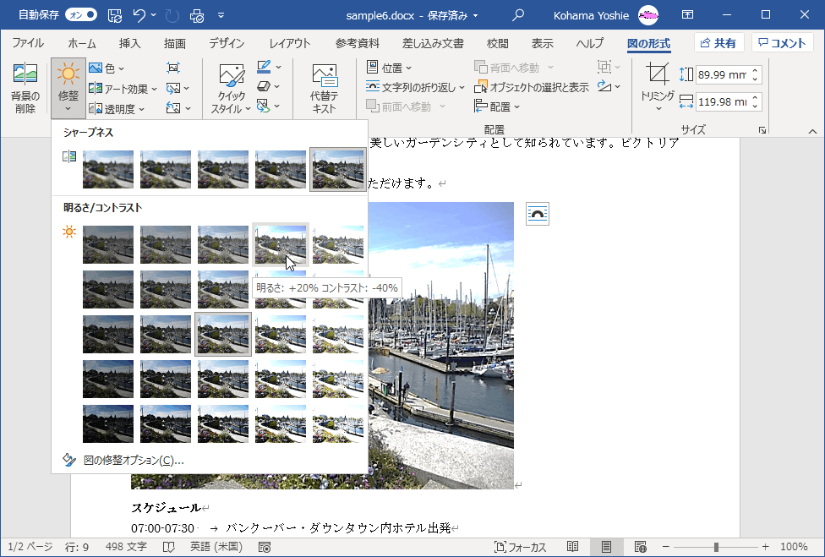Click the Reset Picture icon
Viewport: 825px width, 557px height.
pyautogui.click(x=173, y=108)
